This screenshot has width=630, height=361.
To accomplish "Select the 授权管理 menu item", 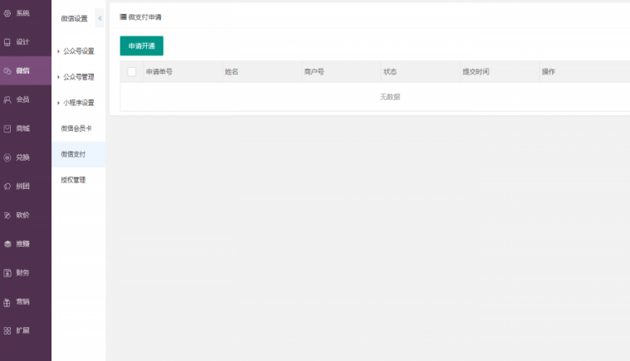I will (73, 180).
